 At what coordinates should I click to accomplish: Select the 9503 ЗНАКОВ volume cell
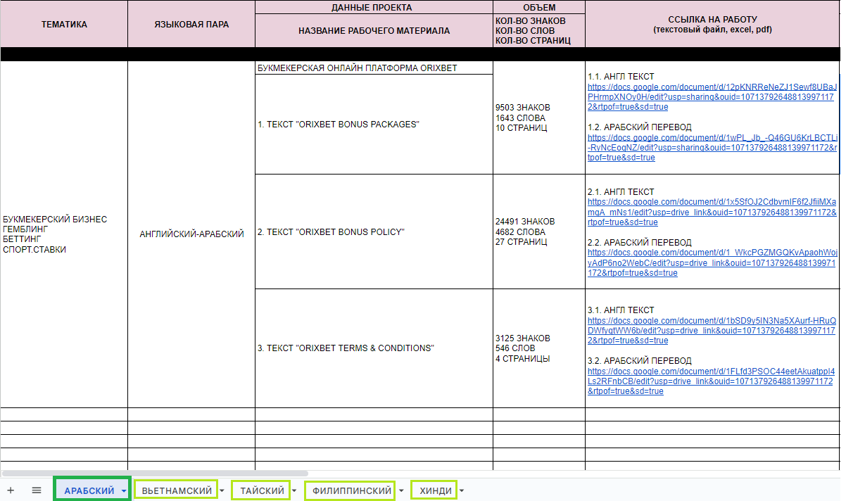[x=539, y=118]
